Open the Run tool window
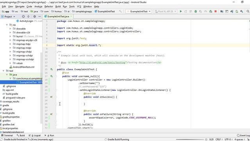 pos(49,136)
